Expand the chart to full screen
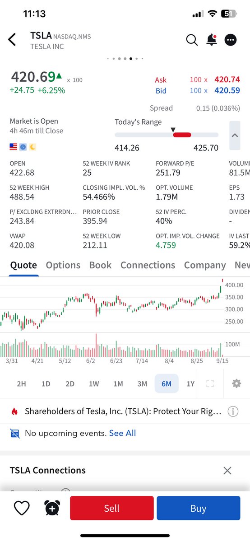 click(209, 383)
